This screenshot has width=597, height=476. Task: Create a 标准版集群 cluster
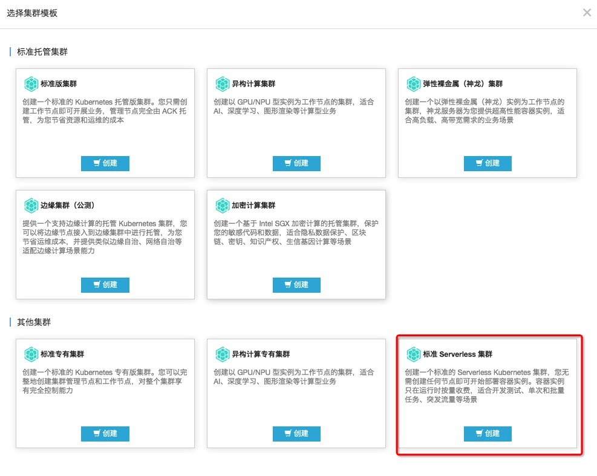pyautogui.click(x=105, y=163)
